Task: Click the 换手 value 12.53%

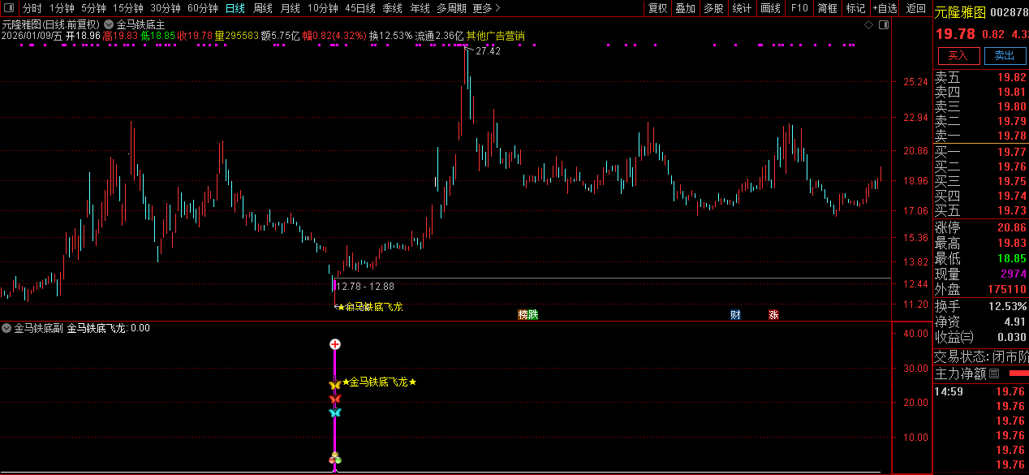Action: pyautogui.click(x=1007, y=306)
